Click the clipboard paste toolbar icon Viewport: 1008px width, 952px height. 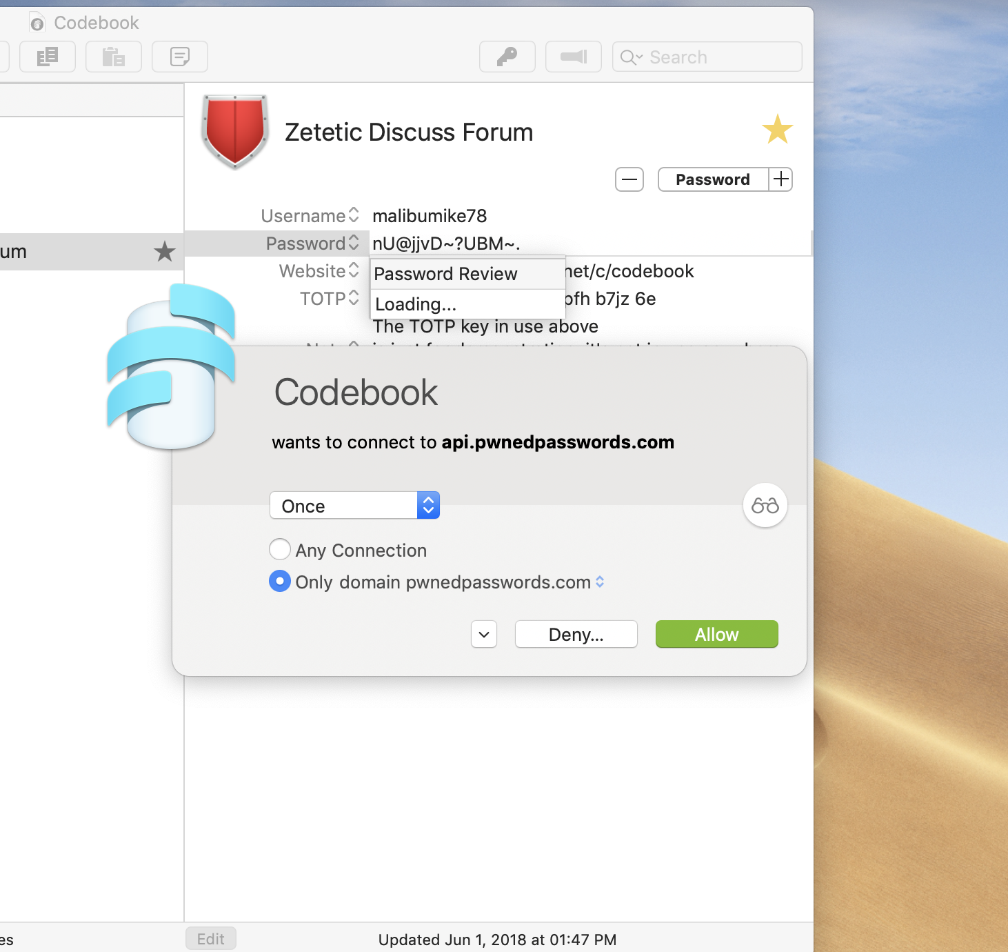114,57
